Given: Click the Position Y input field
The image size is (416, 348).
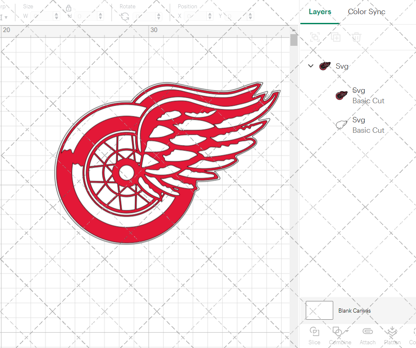Looking at the screenshot, I should (x=236, y=16).
